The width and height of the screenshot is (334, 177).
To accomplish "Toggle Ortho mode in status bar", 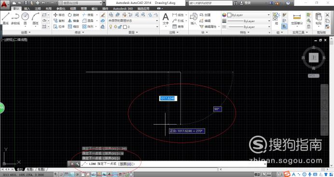I will pos(72,175).
